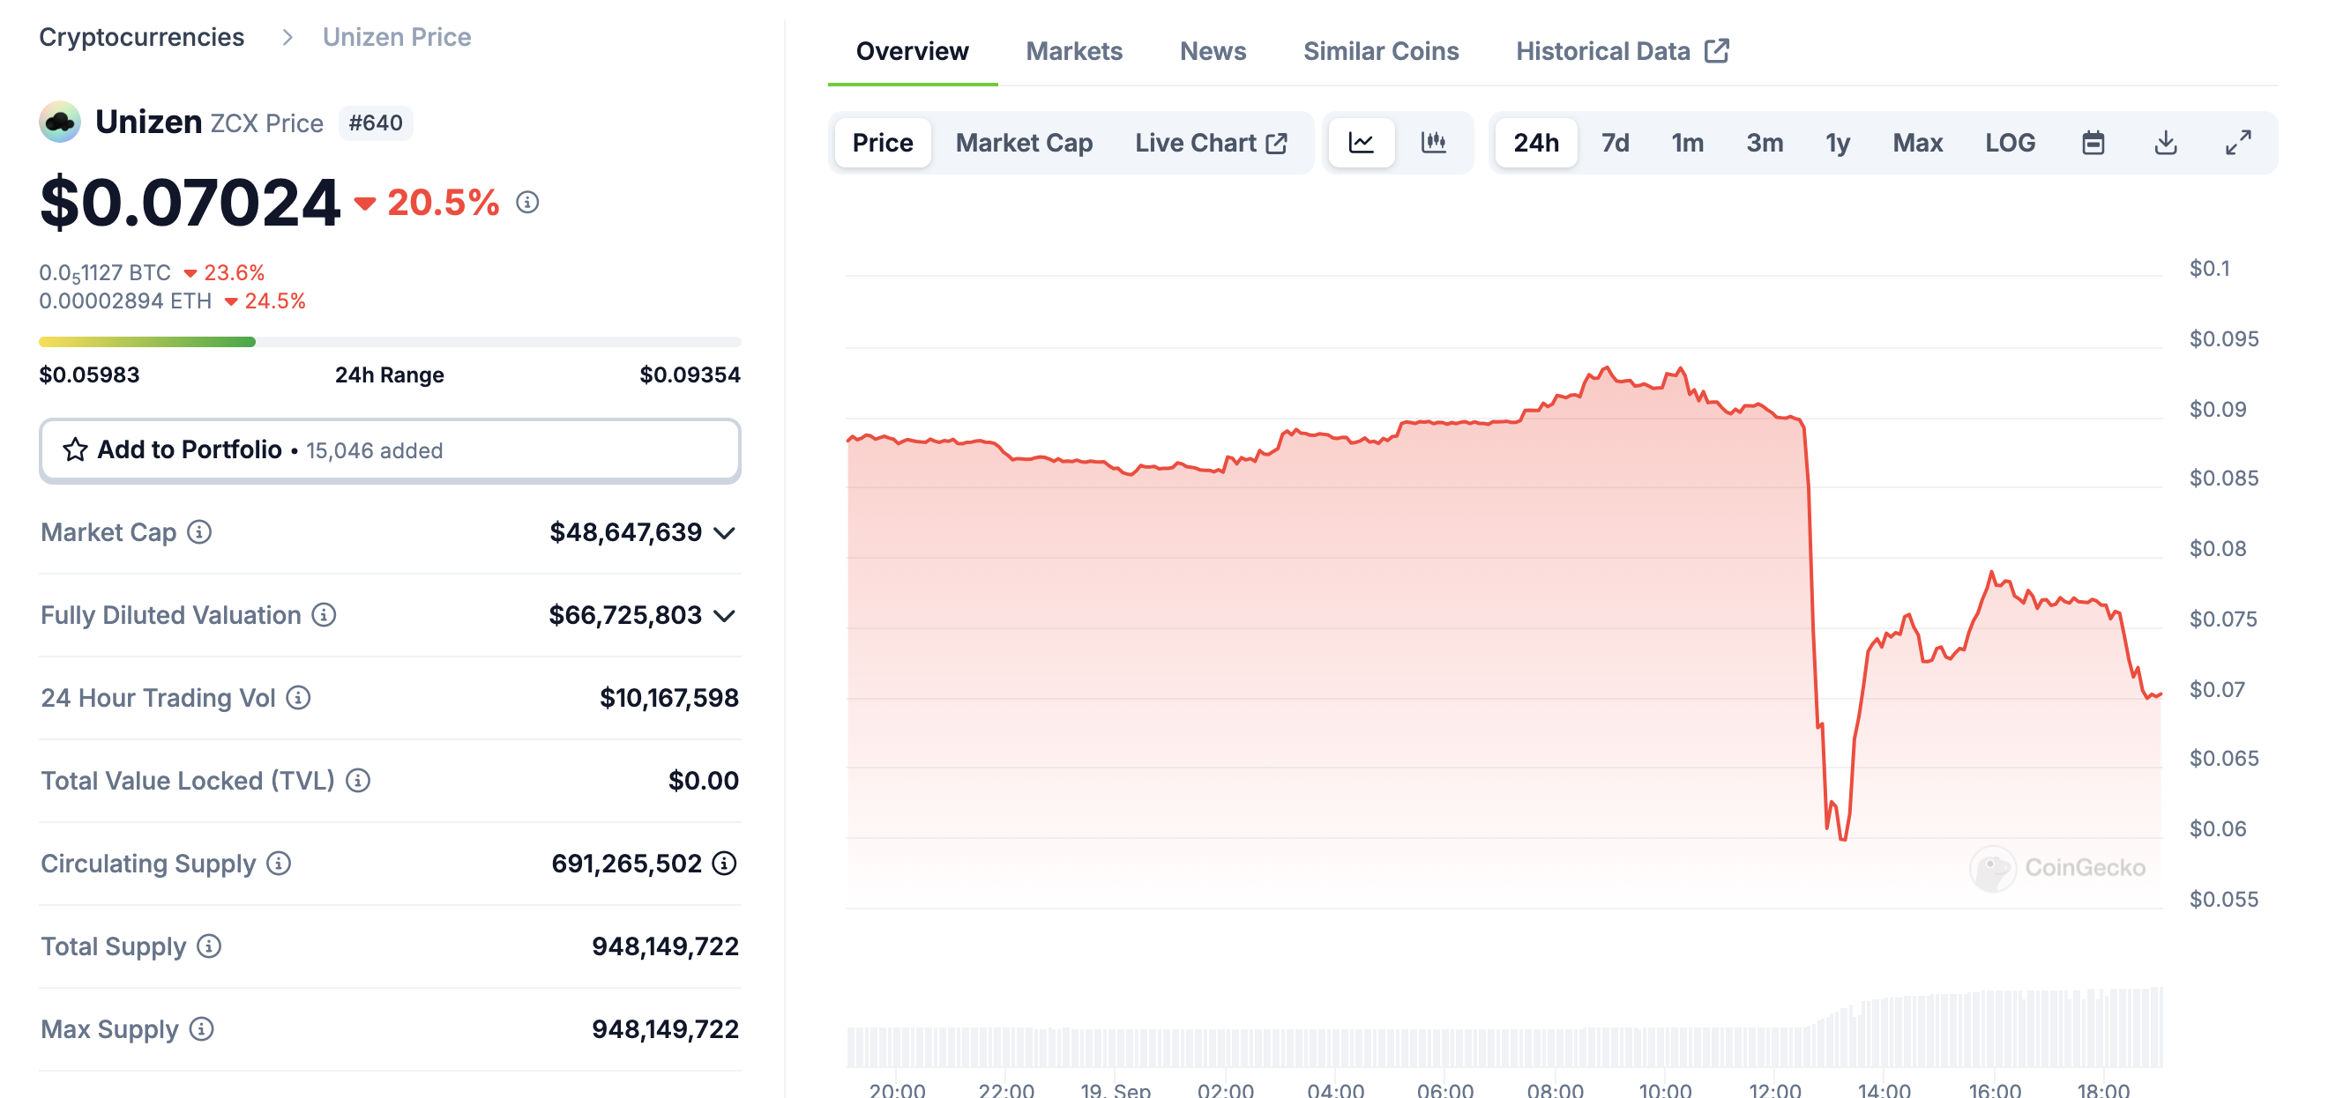Click info icon next to Circulating Supply value

coord(725,863)
